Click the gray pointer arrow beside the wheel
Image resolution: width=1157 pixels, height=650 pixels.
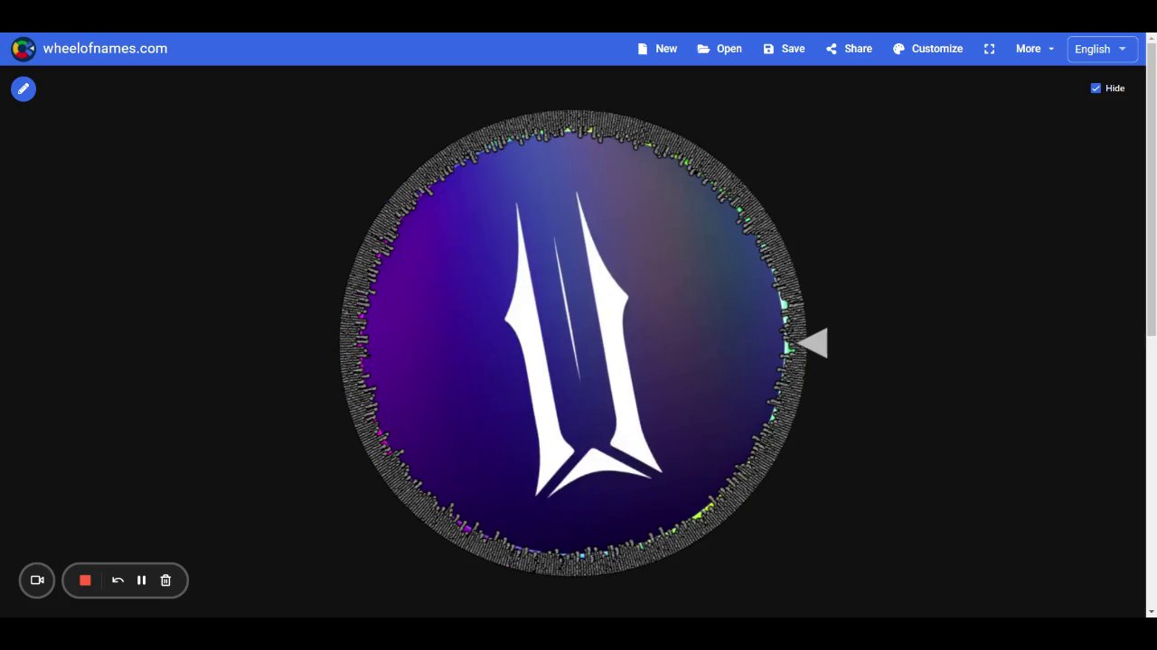[813, 343]
